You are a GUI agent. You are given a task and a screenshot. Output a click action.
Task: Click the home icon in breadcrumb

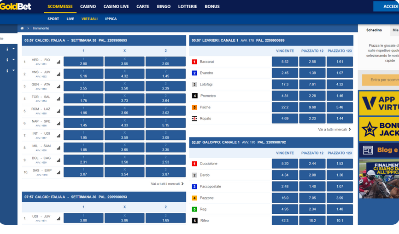[22, 28]
